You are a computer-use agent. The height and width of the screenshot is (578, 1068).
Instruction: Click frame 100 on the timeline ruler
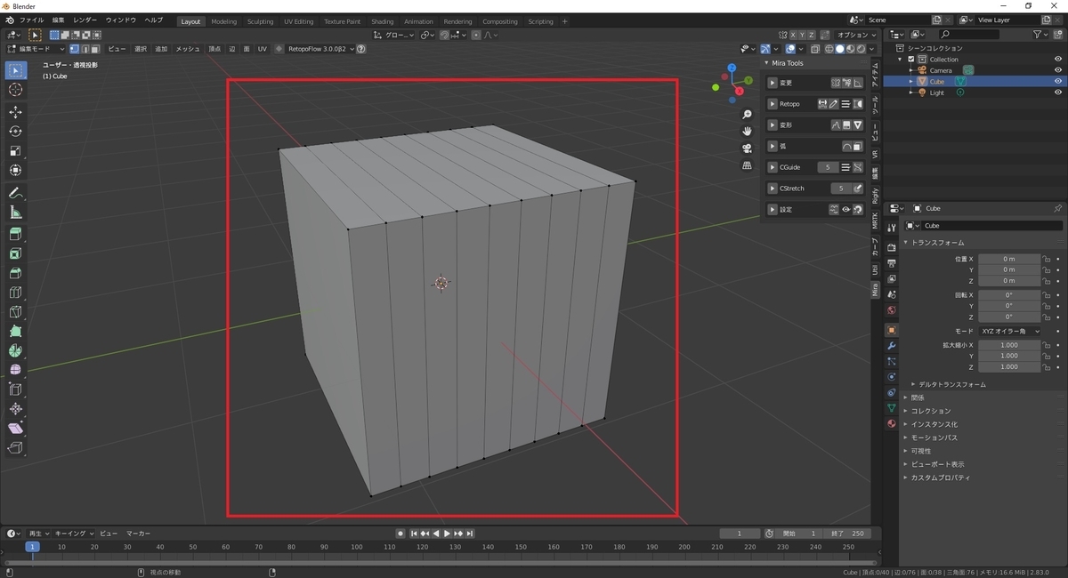tap(356, 547)
